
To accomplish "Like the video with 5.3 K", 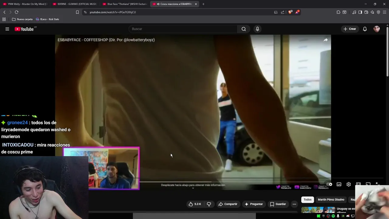I will 195,204.
